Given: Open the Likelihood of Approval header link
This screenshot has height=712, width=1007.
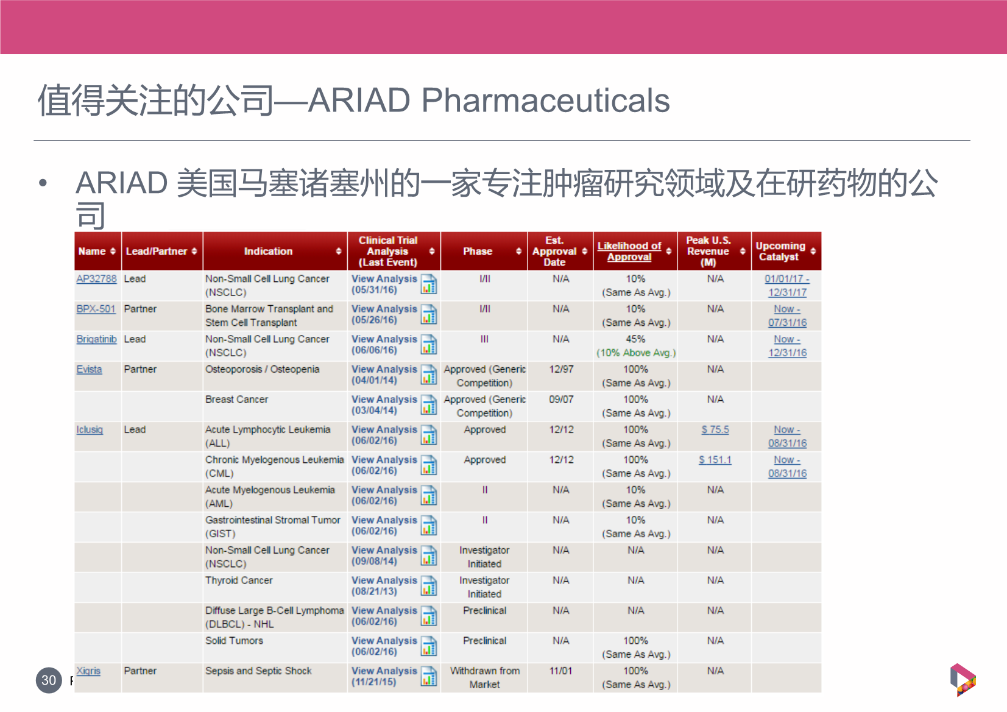Looking at the screenshot, I should 629,252.
